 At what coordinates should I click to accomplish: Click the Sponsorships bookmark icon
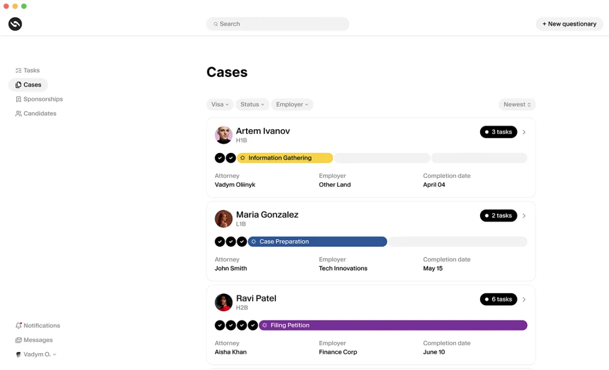pyautogui.click(x=18, y=99)
